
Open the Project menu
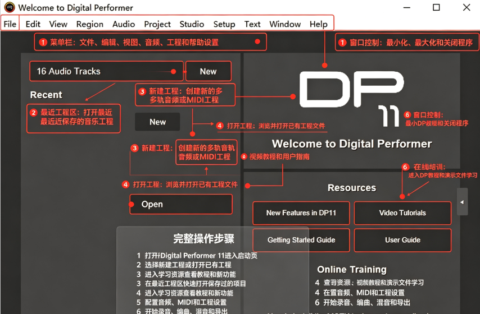157,24
